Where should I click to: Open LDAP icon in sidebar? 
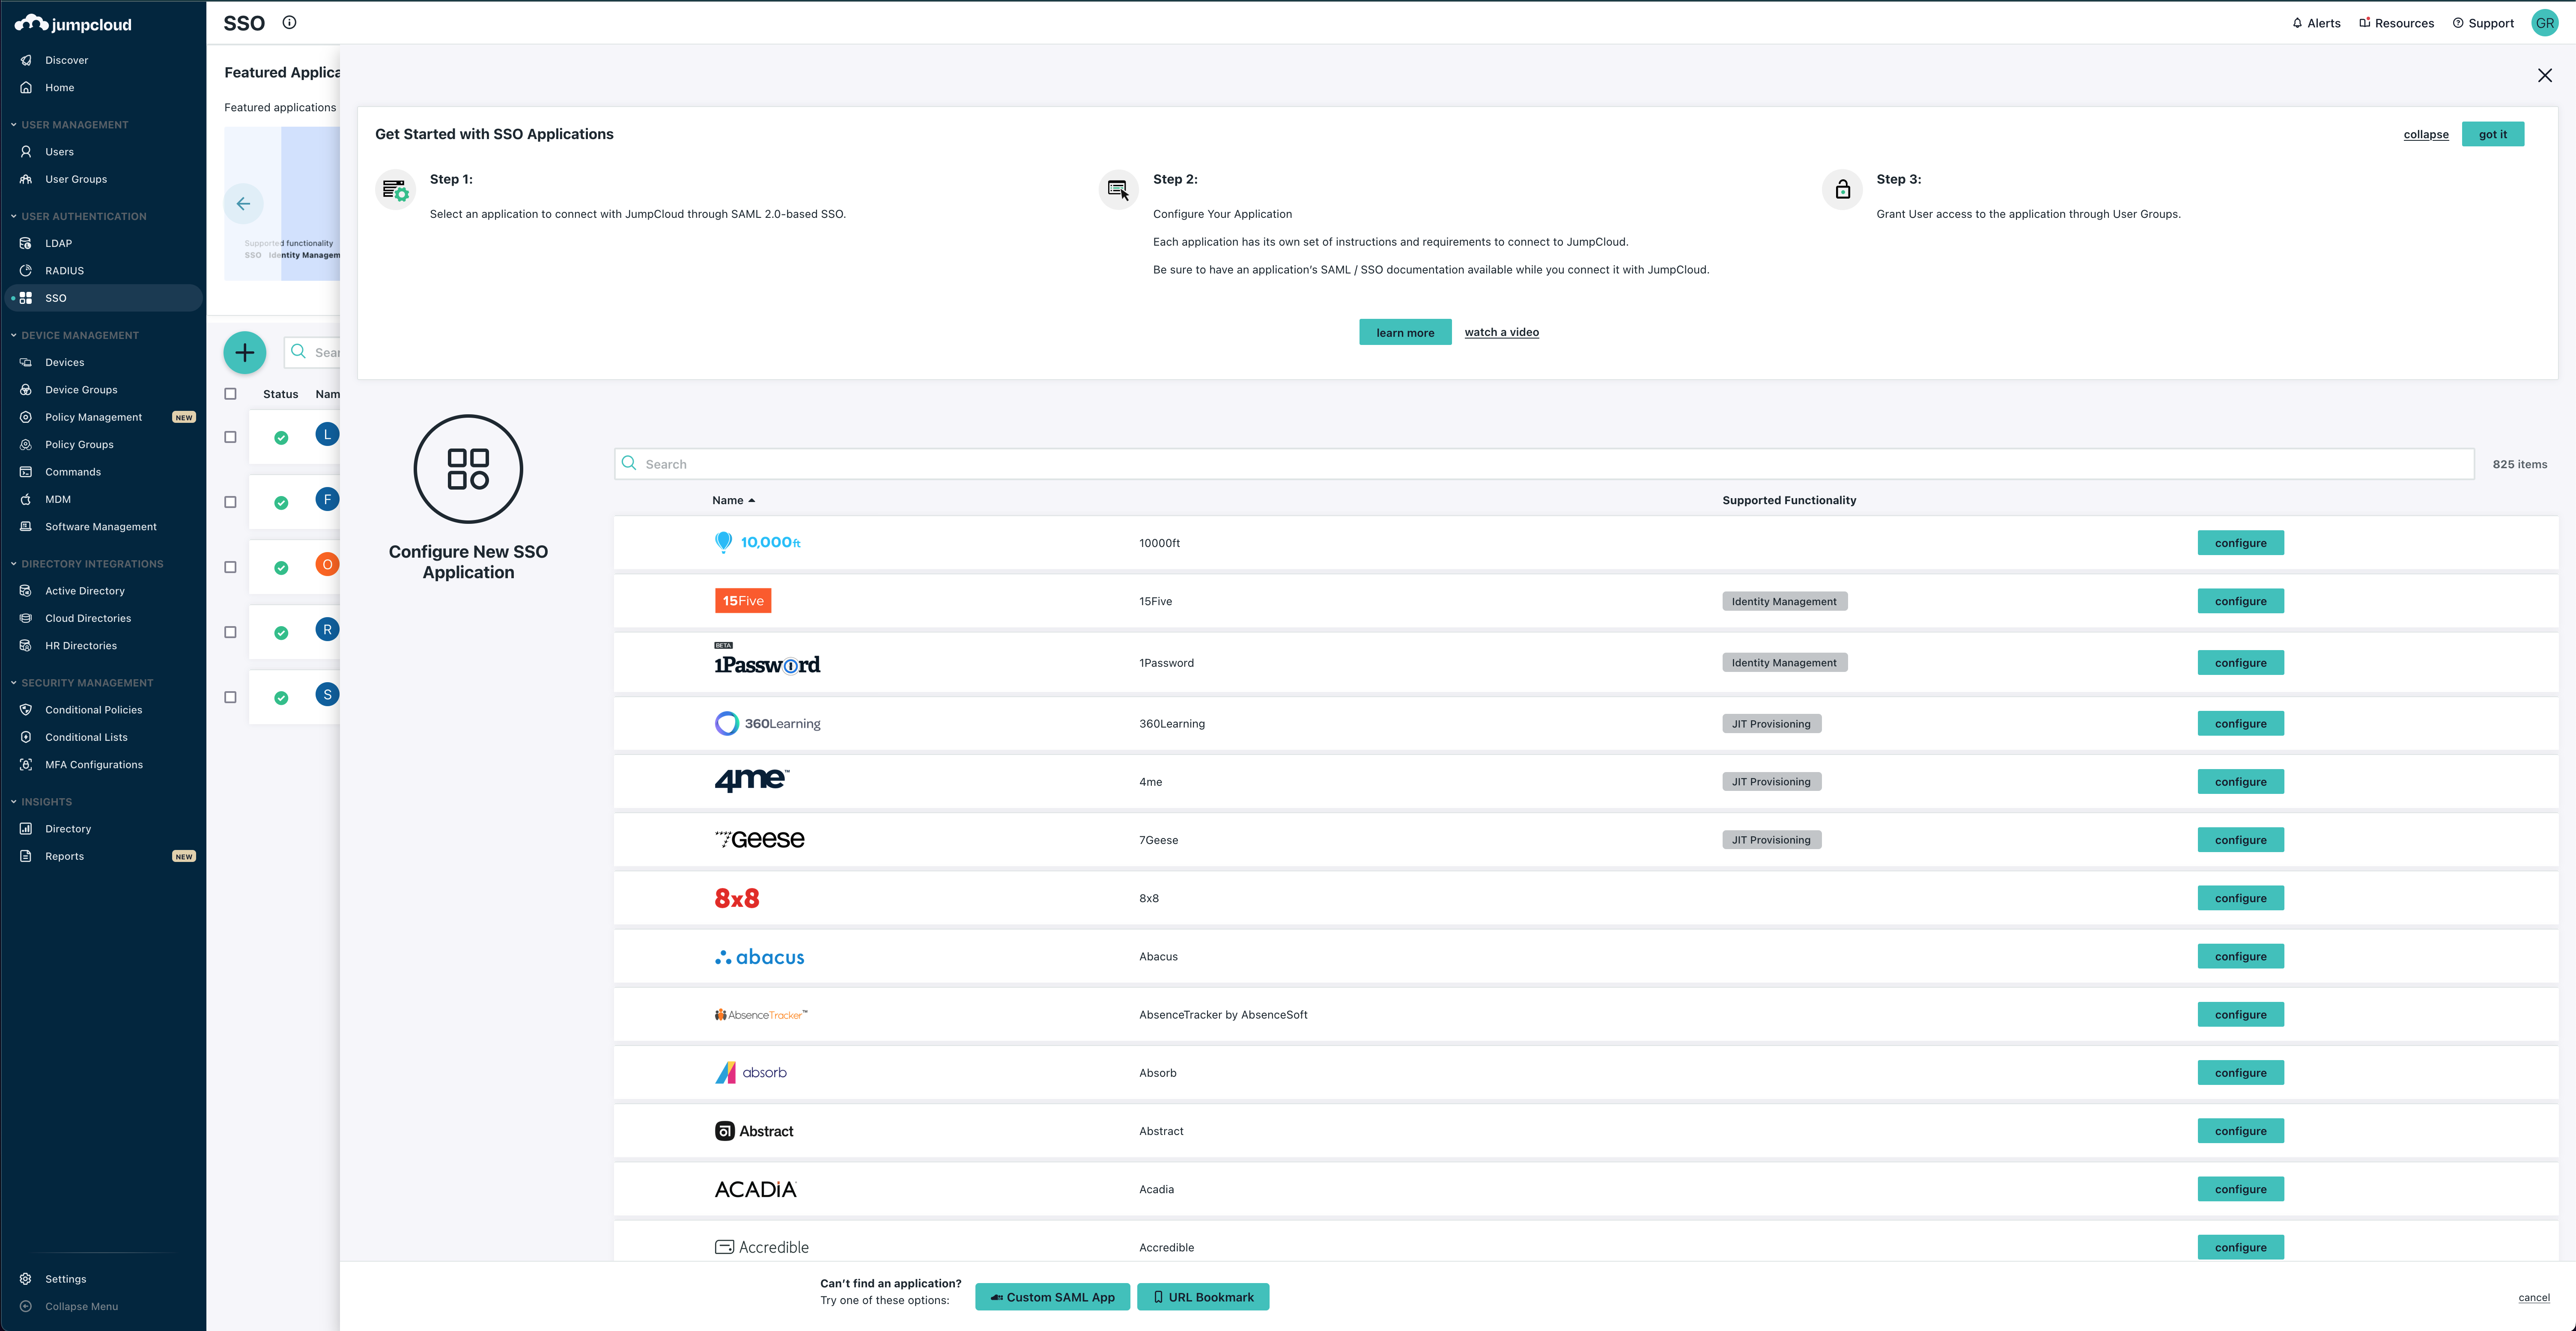click(26, 244)
